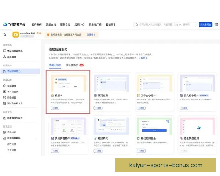Click the 网页应用 card icon
This screenshot has height=176, width=220.
click(95, 95)
